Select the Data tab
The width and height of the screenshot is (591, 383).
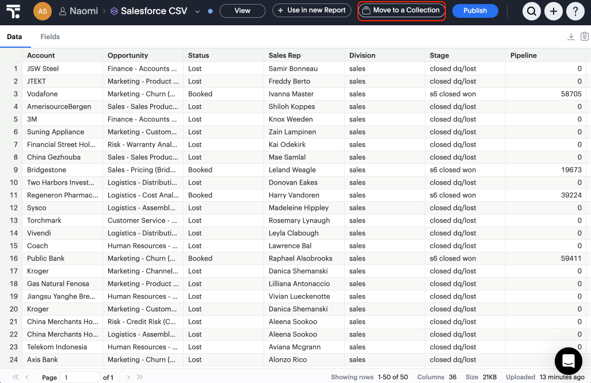[x=15, y=36]
